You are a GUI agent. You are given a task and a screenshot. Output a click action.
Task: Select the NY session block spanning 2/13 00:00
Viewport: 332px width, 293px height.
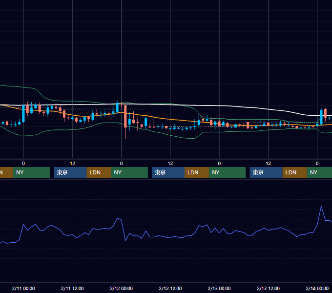(228, 172)
